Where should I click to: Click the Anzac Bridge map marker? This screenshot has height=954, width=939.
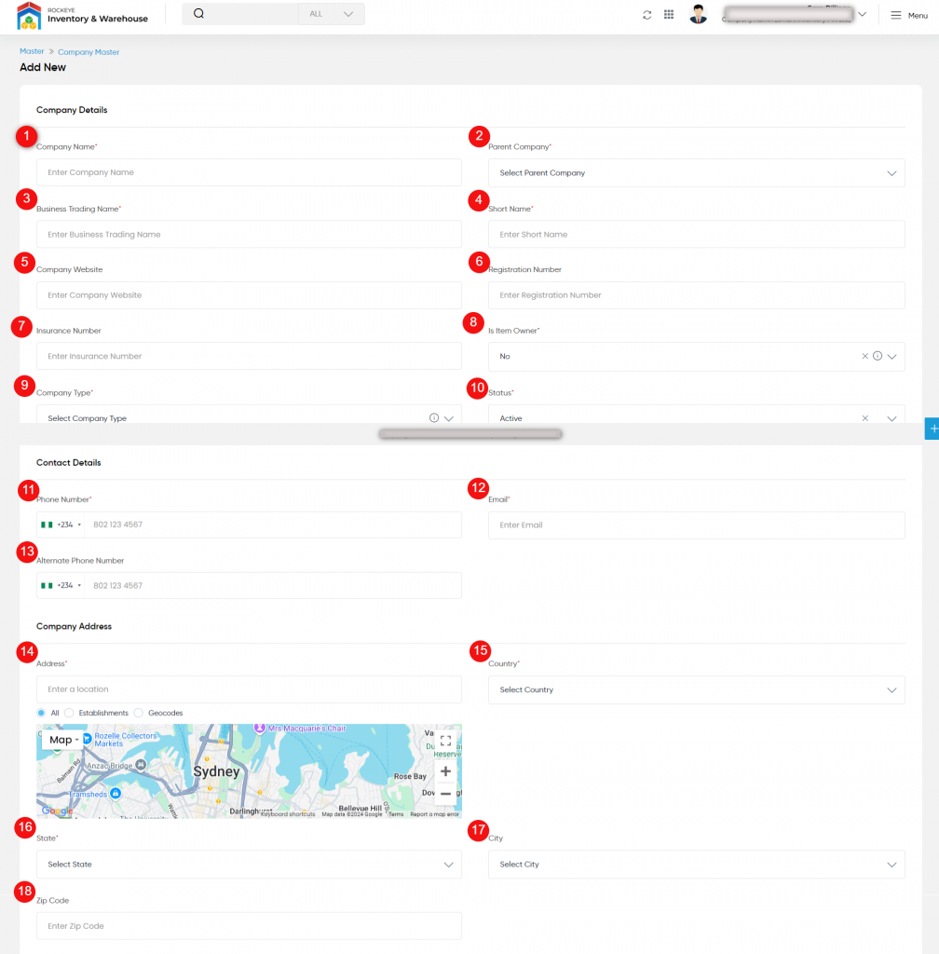pyautogui.click(x=141, y=765)
